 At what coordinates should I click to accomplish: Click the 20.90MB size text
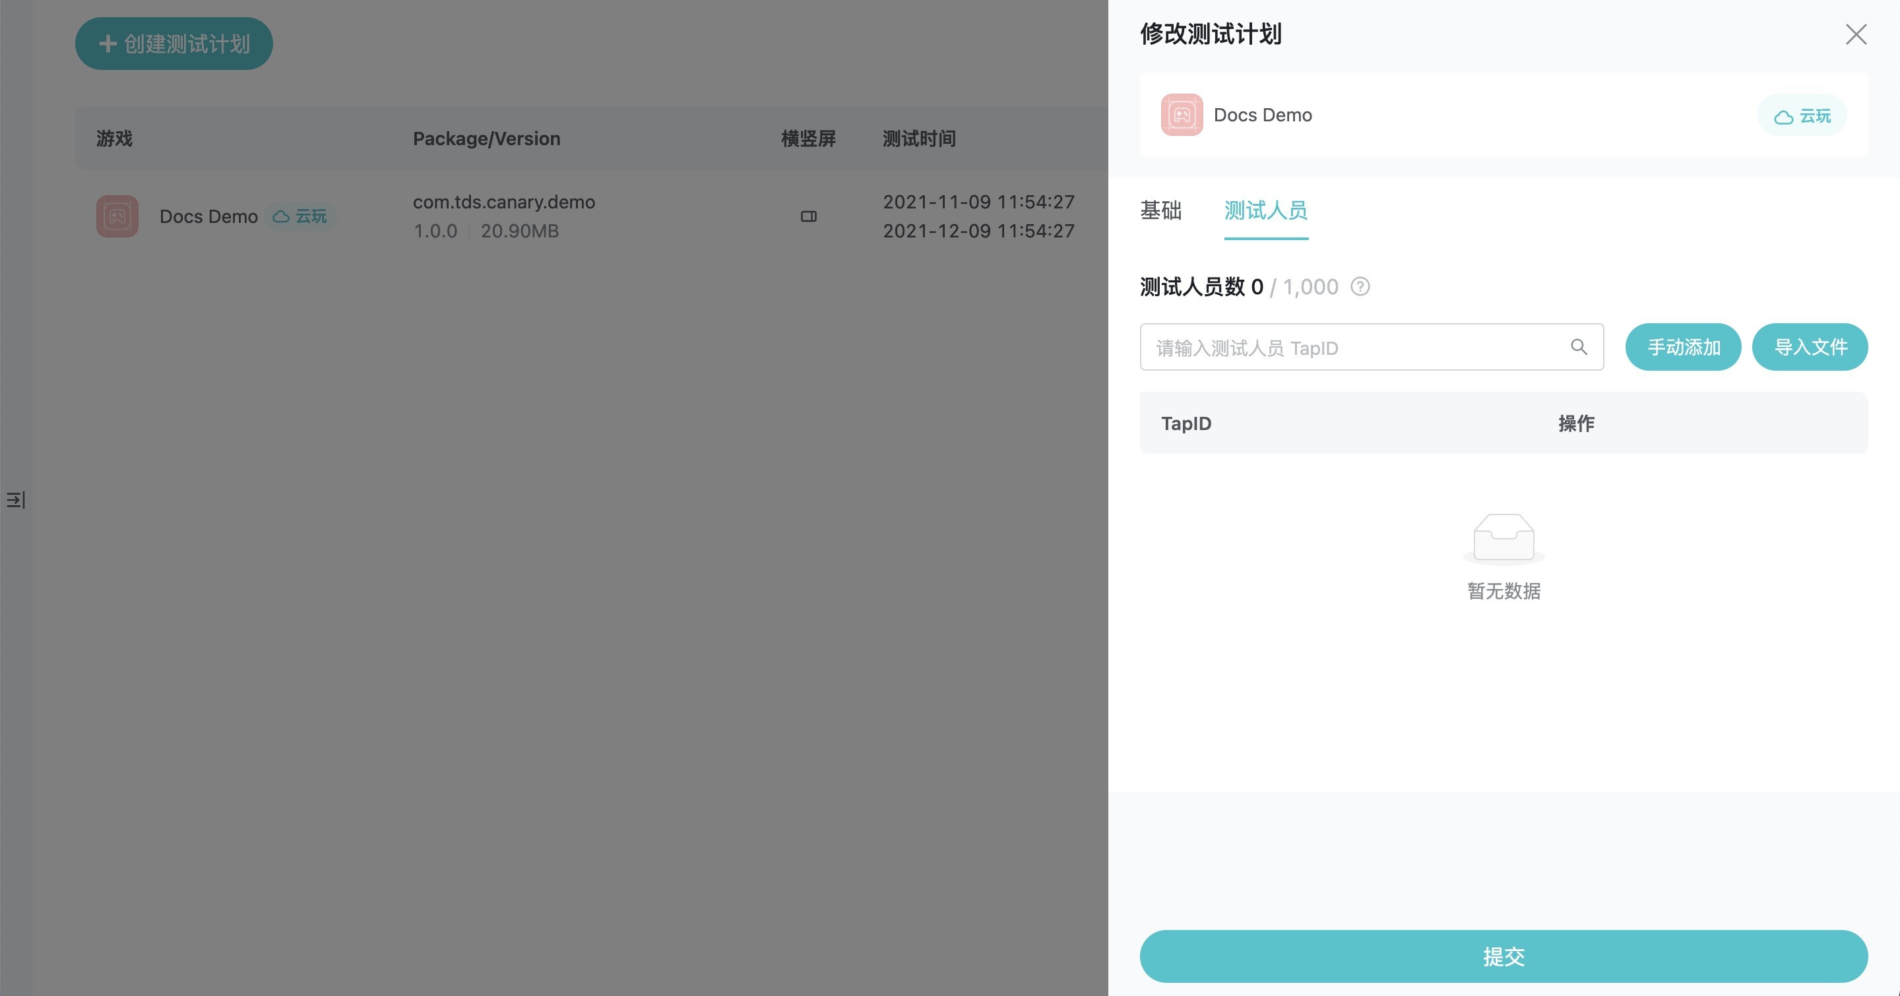click(x=520, y=231)
